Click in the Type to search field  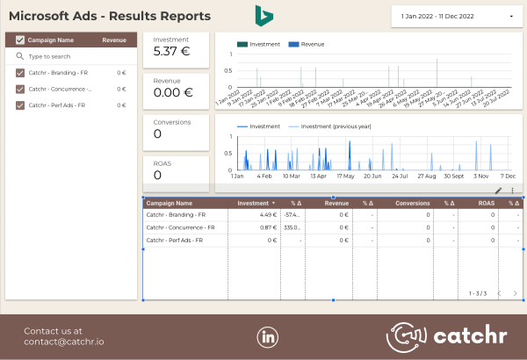coord(71,56)
